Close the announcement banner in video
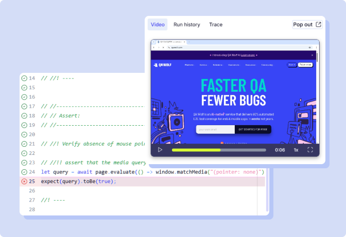 312,55
